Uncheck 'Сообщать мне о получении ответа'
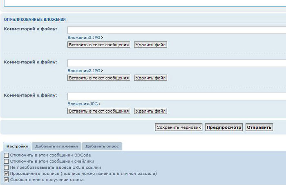This screenshot has height=185, width=286. 6,180
